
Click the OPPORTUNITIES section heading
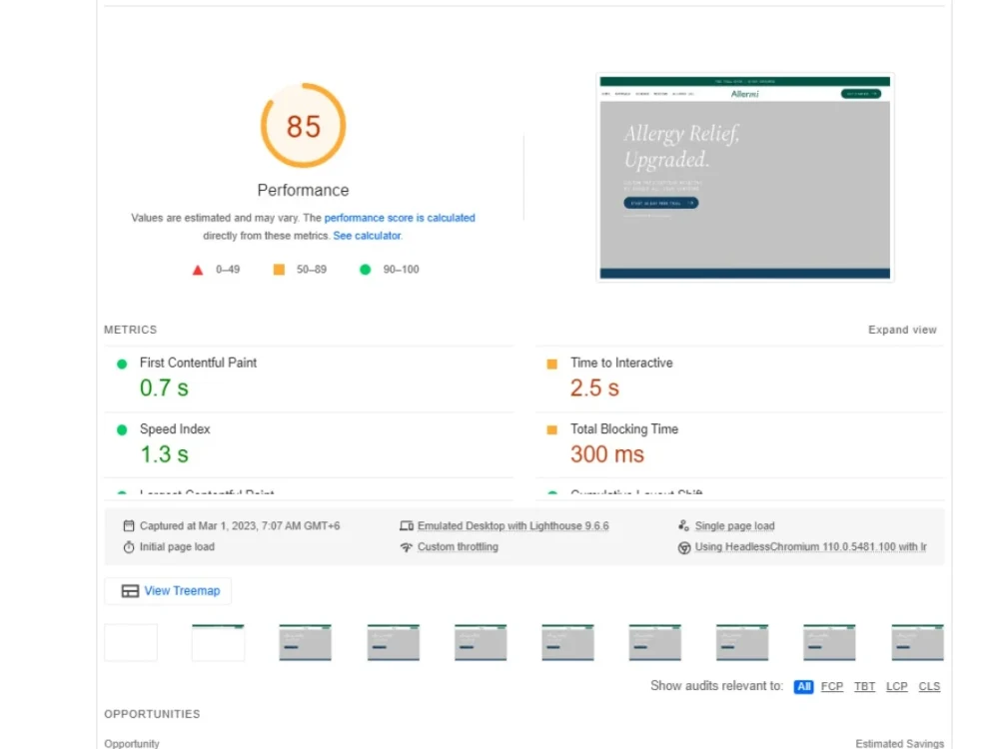coord(152,714)
